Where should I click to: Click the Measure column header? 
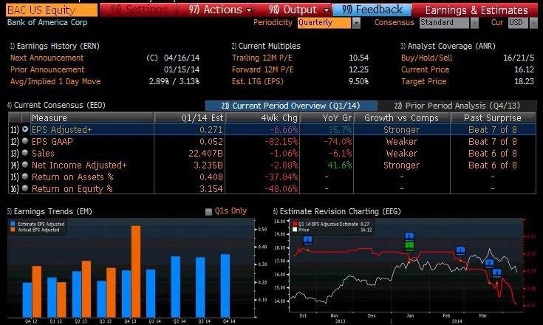pos(92,117)
